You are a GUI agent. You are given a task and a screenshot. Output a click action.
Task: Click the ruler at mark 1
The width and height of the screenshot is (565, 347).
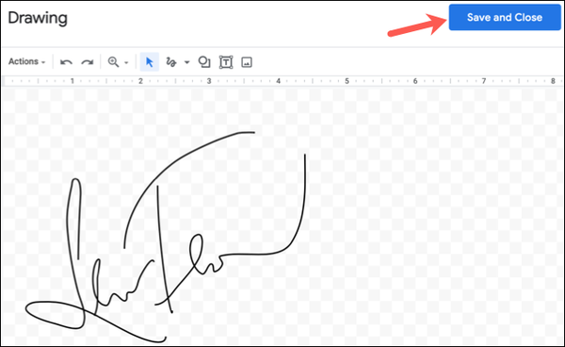(x=73, y=81)
